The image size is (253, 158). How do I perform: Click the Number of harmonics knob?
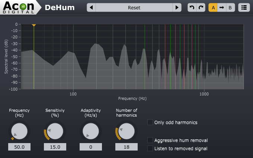click(126, 131)
